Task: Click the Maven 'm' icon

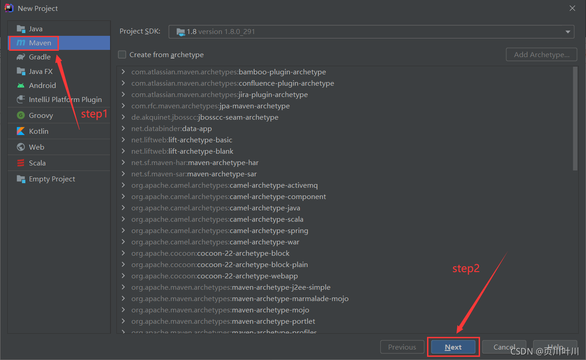Action: pos(21,43)
